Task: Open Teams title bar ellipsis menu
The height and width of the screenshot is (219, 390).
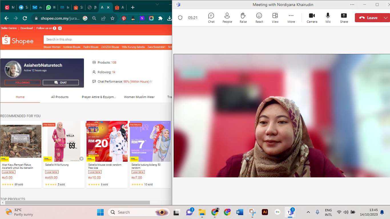Action: click(x=352, y=5)
